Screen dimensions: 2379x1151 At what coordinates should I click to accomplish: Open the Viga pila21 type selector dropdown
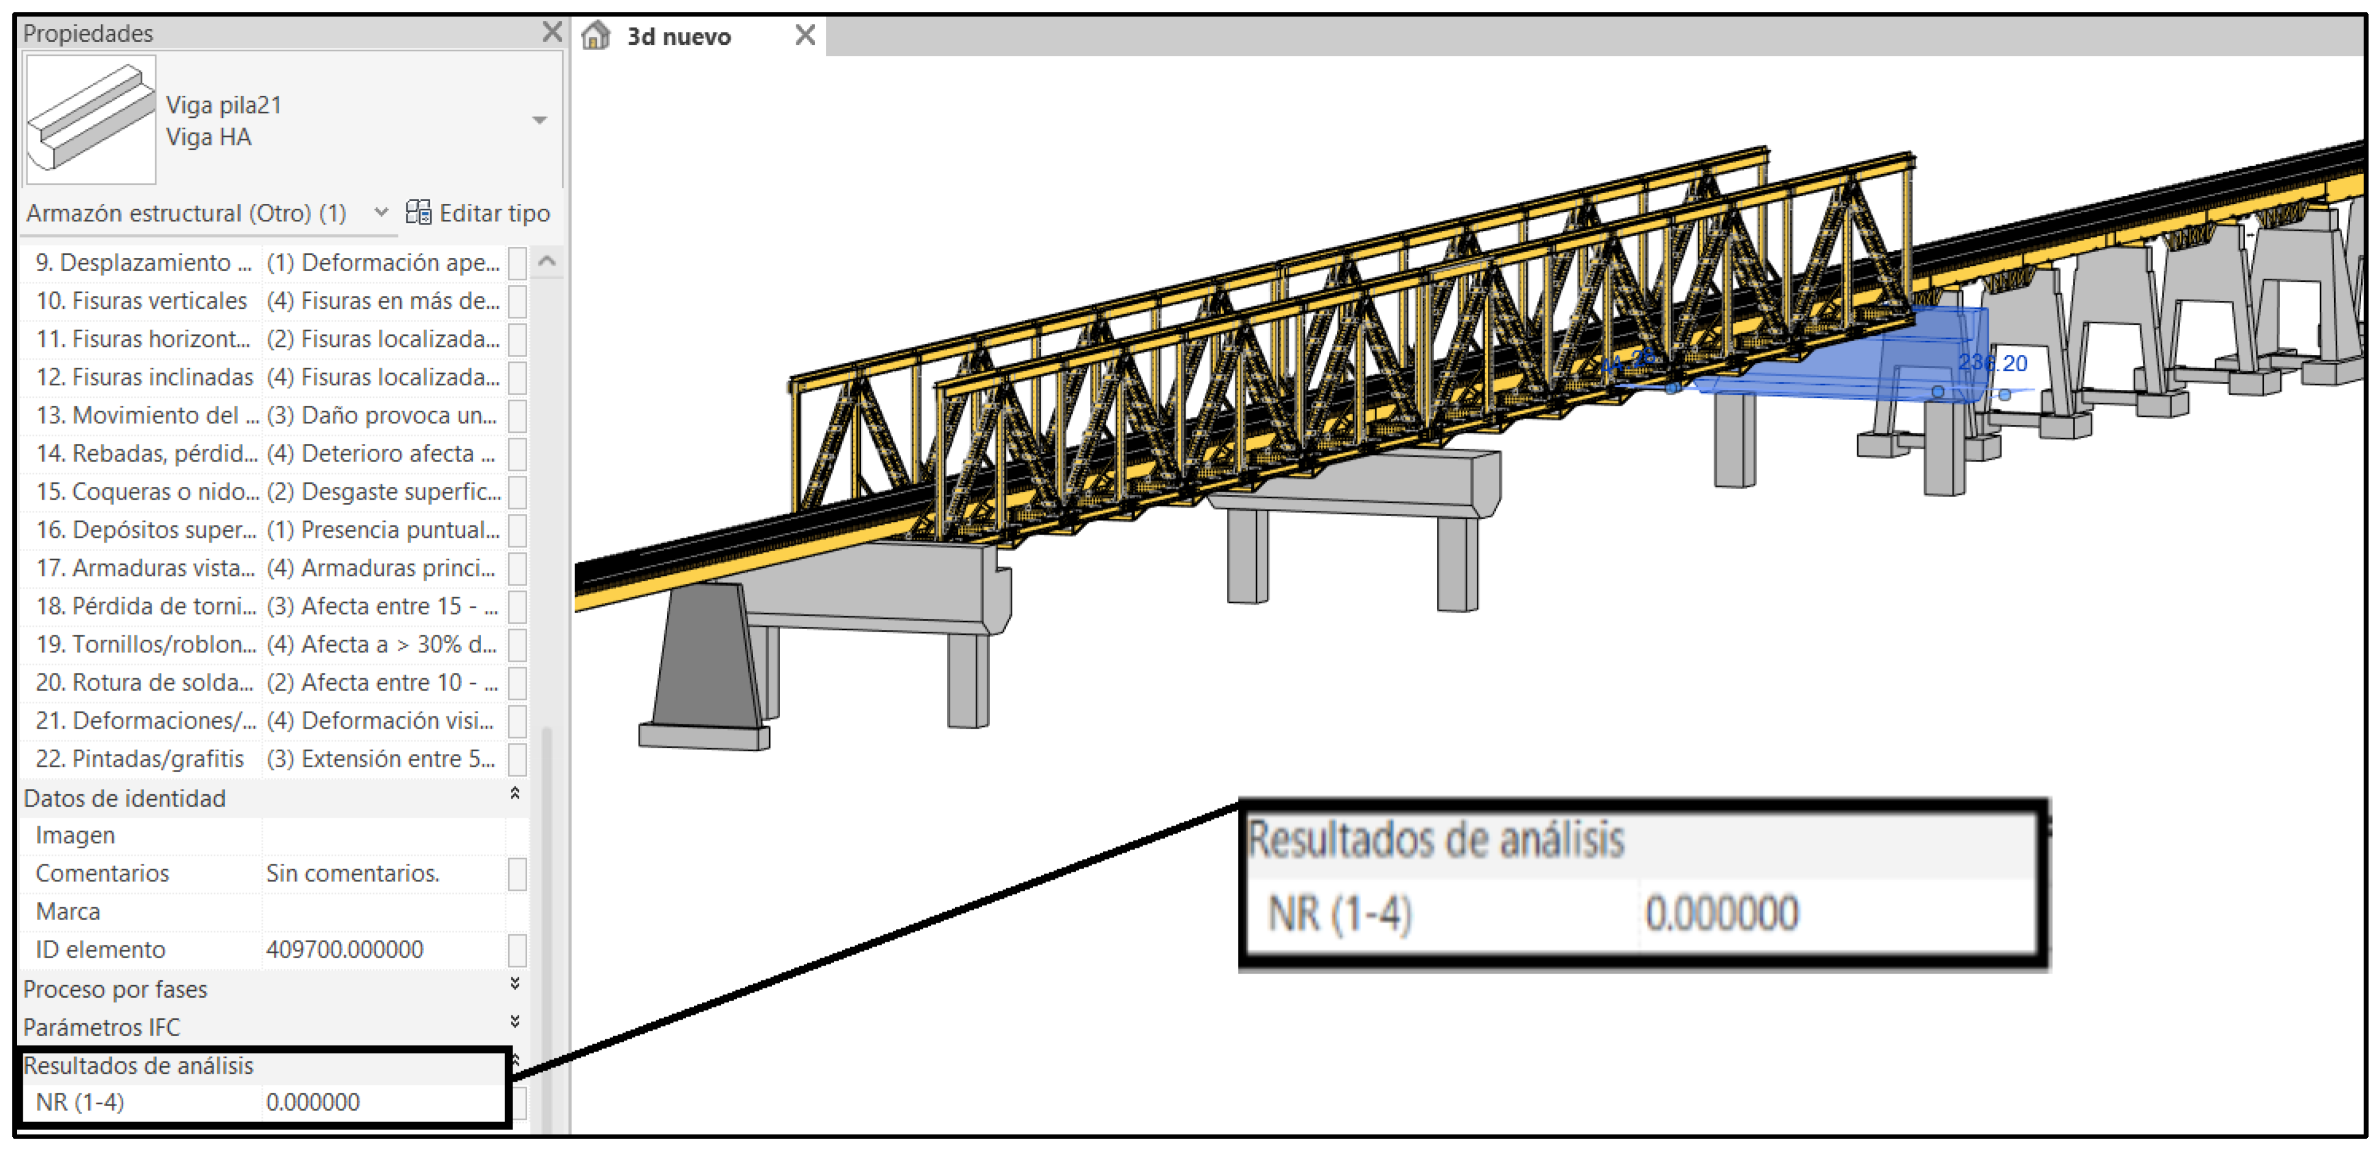pyautogui.click(x=540, y=120)
